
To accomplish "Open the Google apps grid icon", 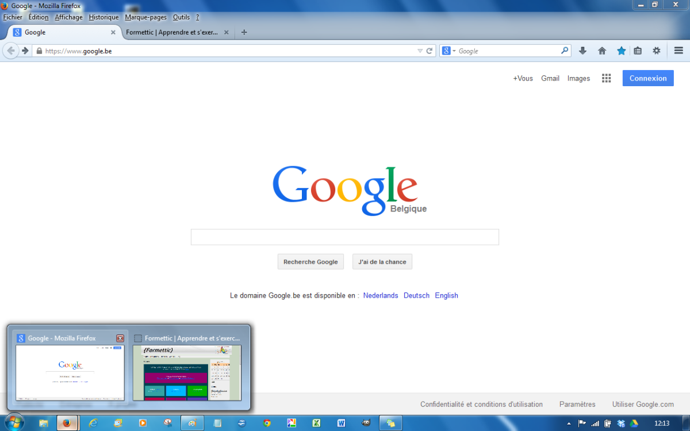I will pos(606,78).
